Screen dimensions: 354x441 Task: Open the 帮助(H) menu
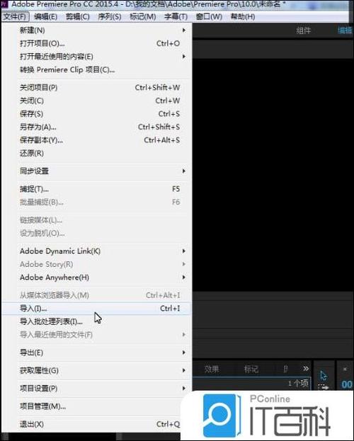pyautogui.click(x=243, y=16)
